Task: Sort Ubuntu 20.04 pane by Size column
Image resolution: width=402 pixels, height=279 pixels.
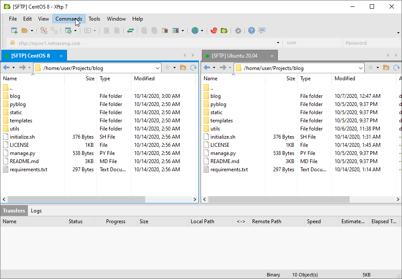Action: 281,79
